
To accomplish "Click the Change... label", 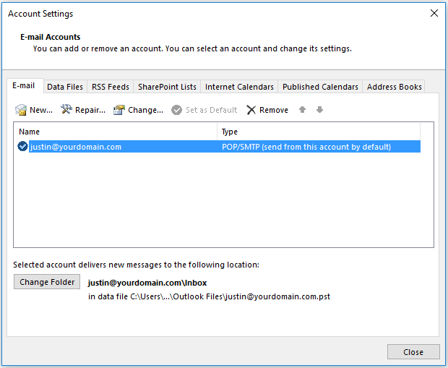I will tap(145, 110).
